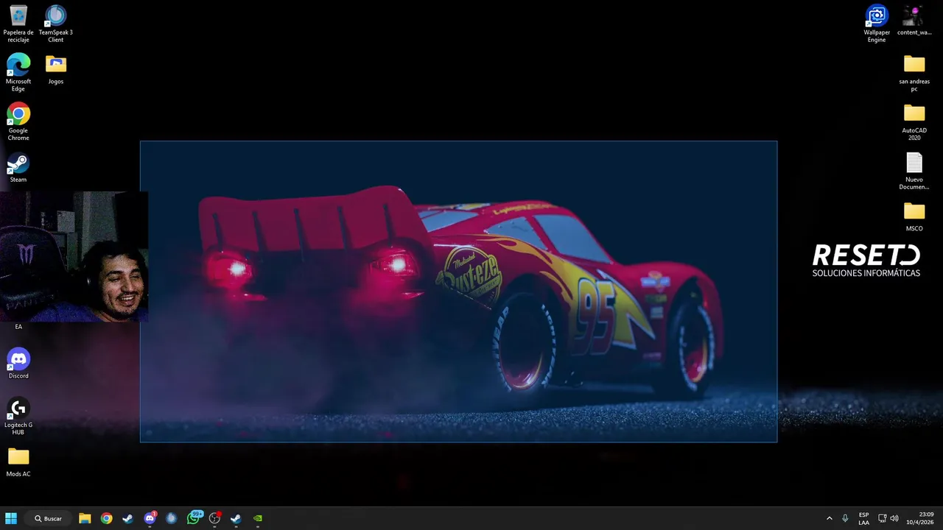This screenshot has width=943, height=530.
Task: Select the content_wa... desktop item
Action: [x=914, y=21]
